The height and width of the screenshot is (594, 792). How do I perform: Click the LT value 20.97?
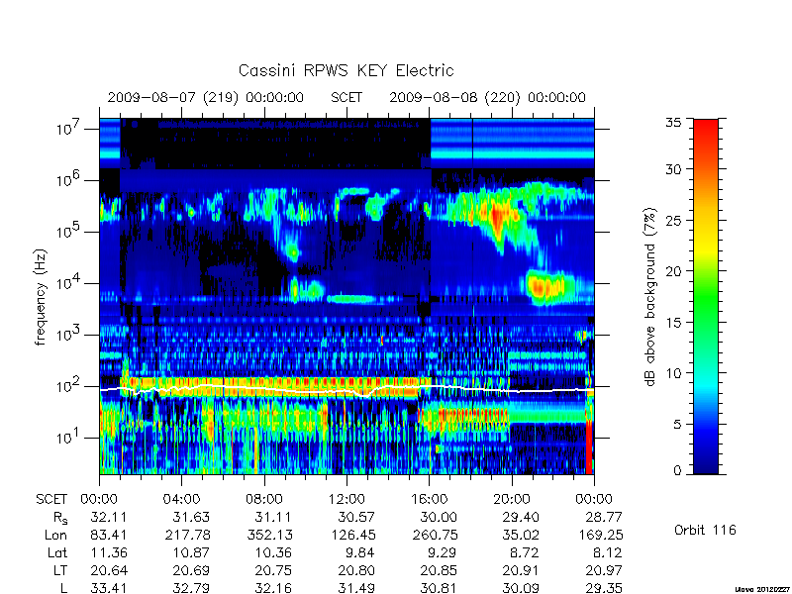[x=604, y=571]
